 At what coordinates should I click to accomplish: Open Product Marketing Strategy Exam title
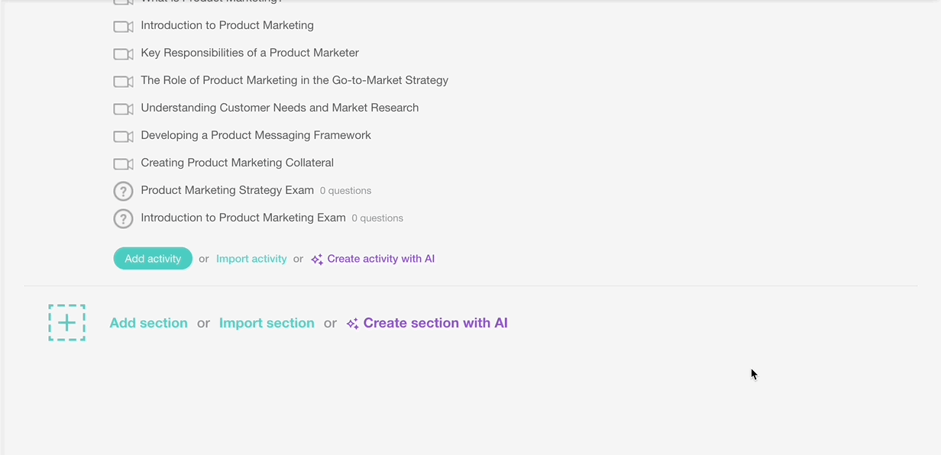227,190
